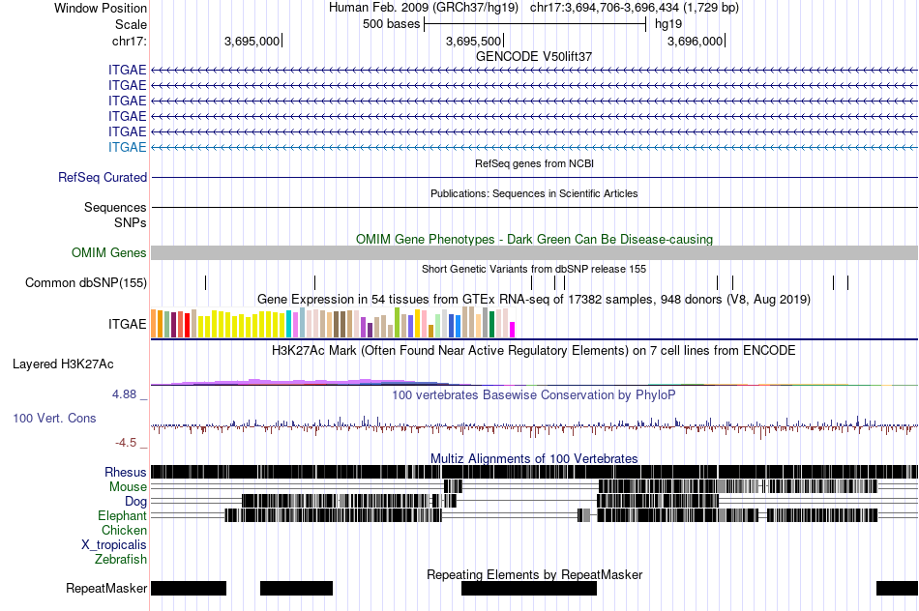Click the 3,696,000 coordinate on the ruler
919x611 pixels.
click(x=695, y=41)
